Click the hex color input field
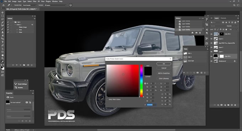The image size is (242, 131). click(151, 105)
